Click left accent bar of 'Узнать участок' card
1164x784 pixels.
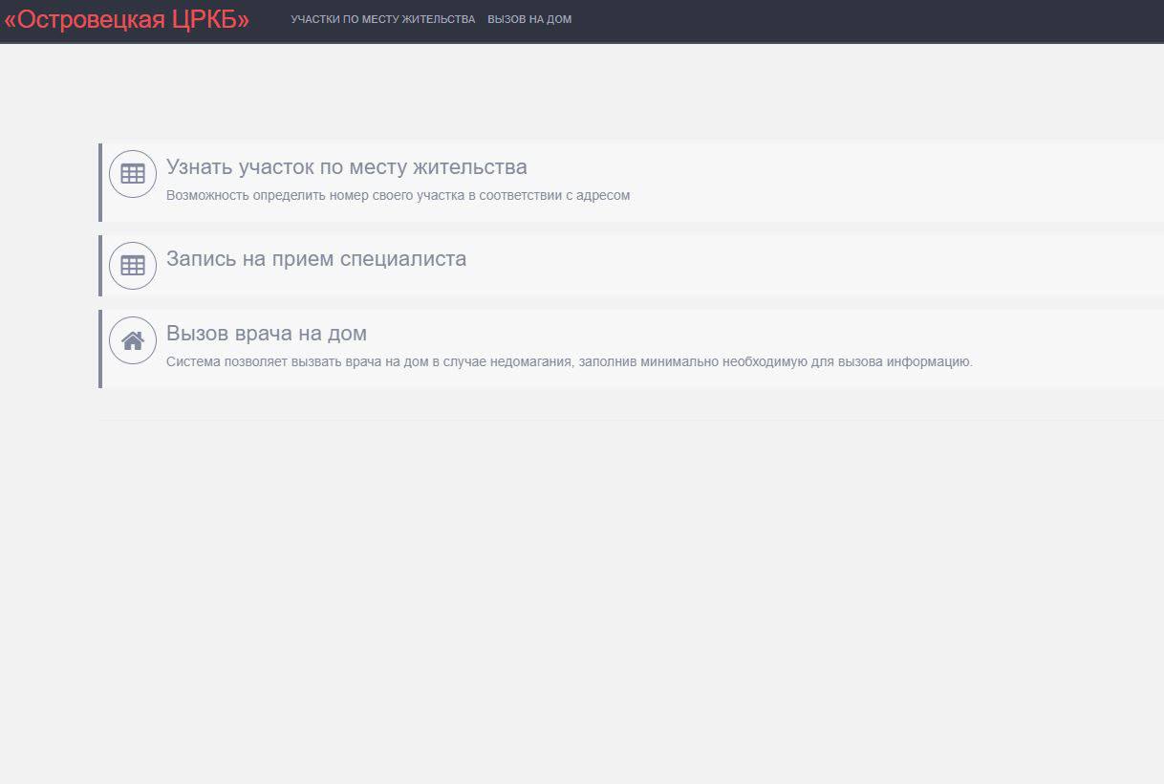point(100,183)
